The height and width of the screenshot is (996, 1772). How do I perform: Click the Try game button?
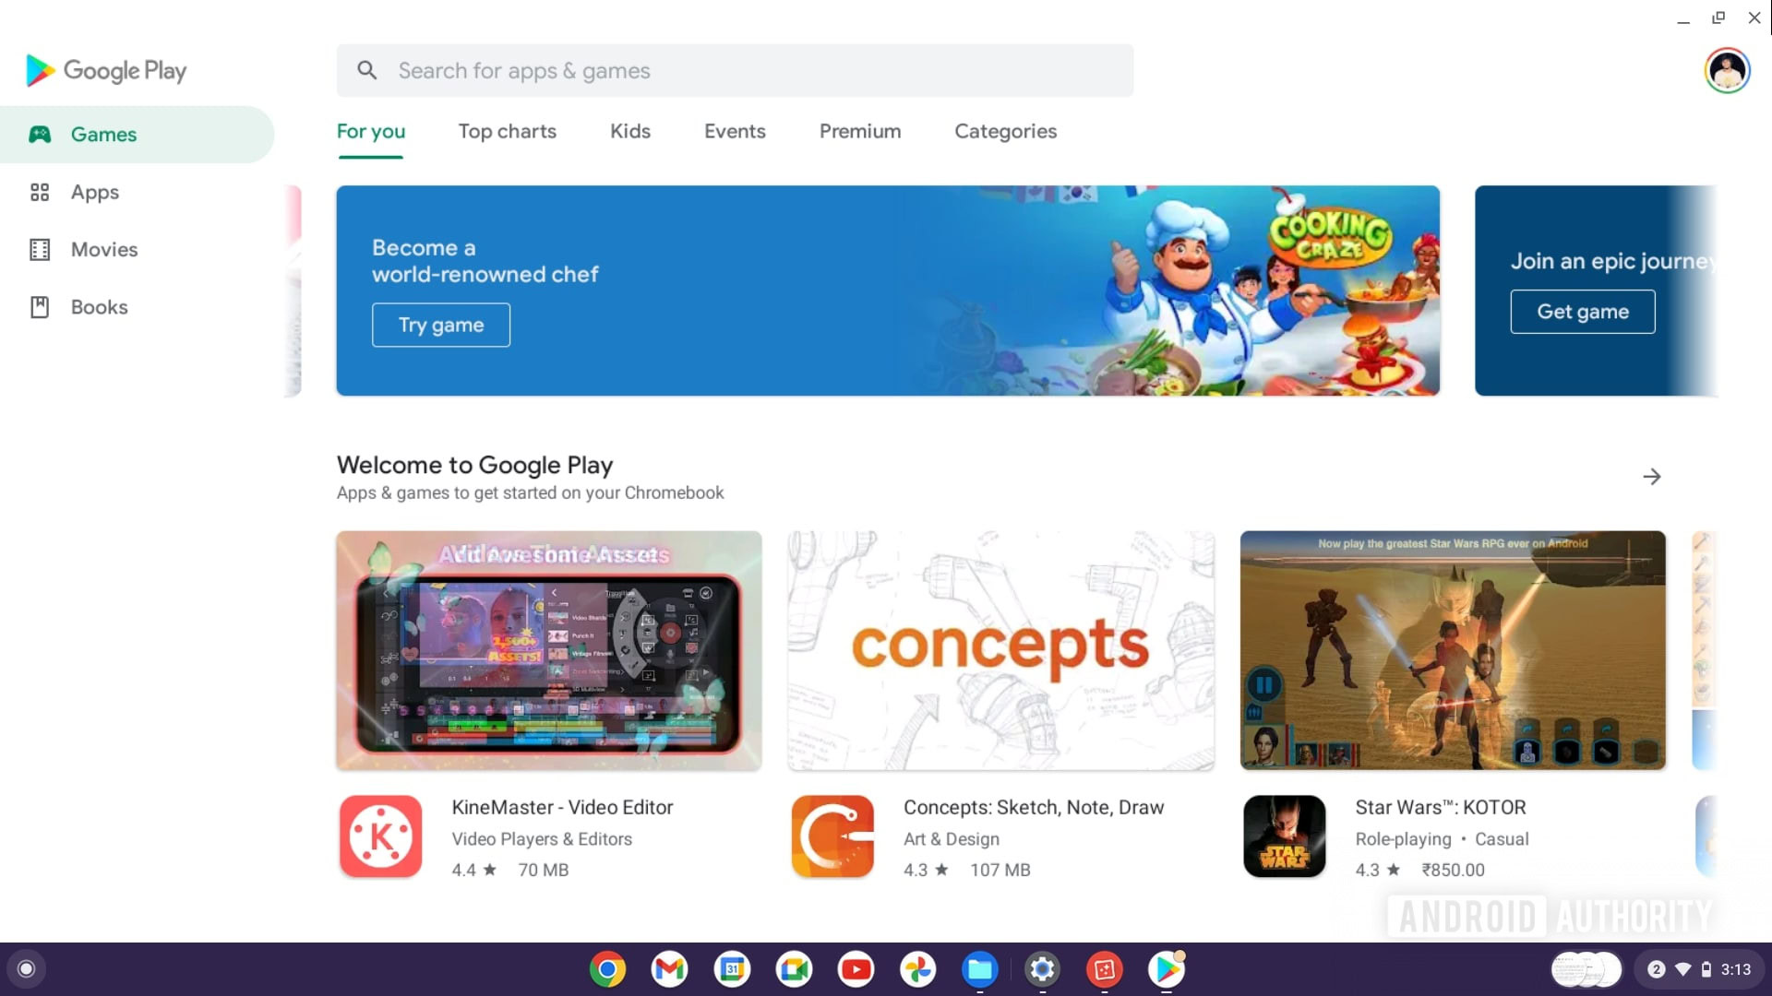pyautogui.click(x=441, y=325)
